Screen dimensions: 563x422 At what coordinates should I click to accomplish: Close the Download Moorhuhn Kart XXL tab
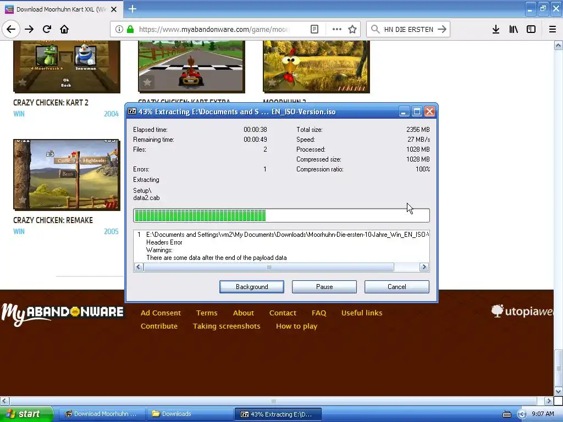pyautogui.click(x=114, y=9)
